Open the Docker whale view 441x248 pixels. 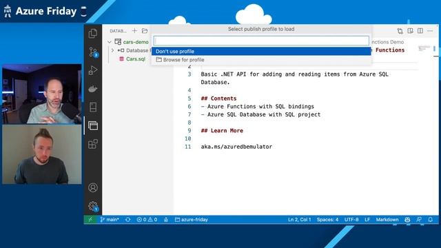93,89
